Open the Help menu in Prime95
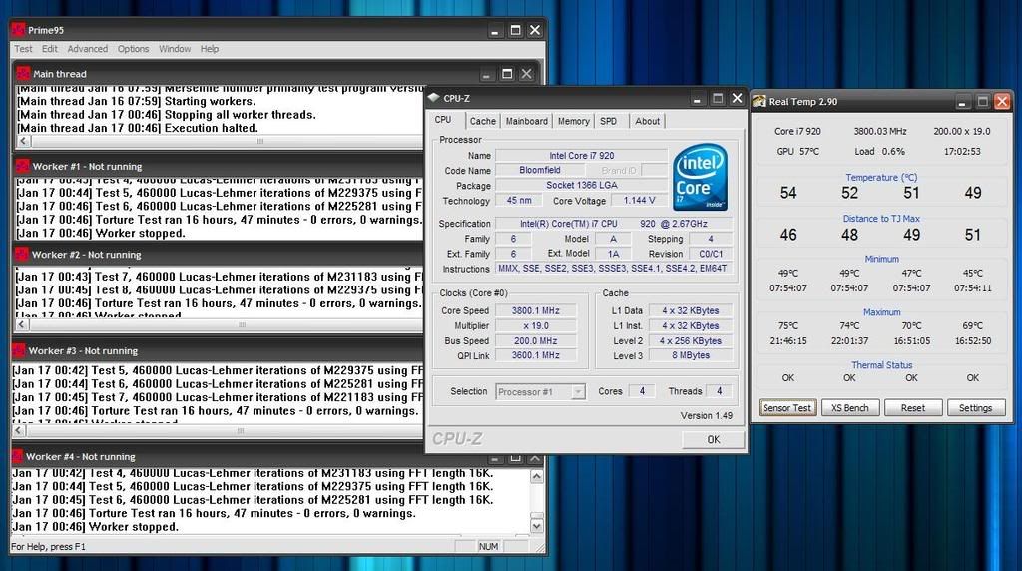 tap(210, 49)
